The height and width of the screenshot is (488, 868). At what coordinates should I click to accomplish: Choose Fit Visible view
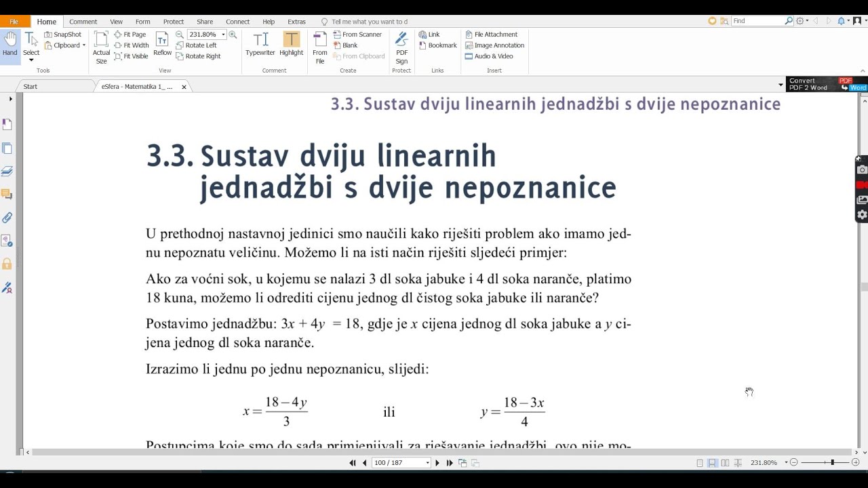132,56
